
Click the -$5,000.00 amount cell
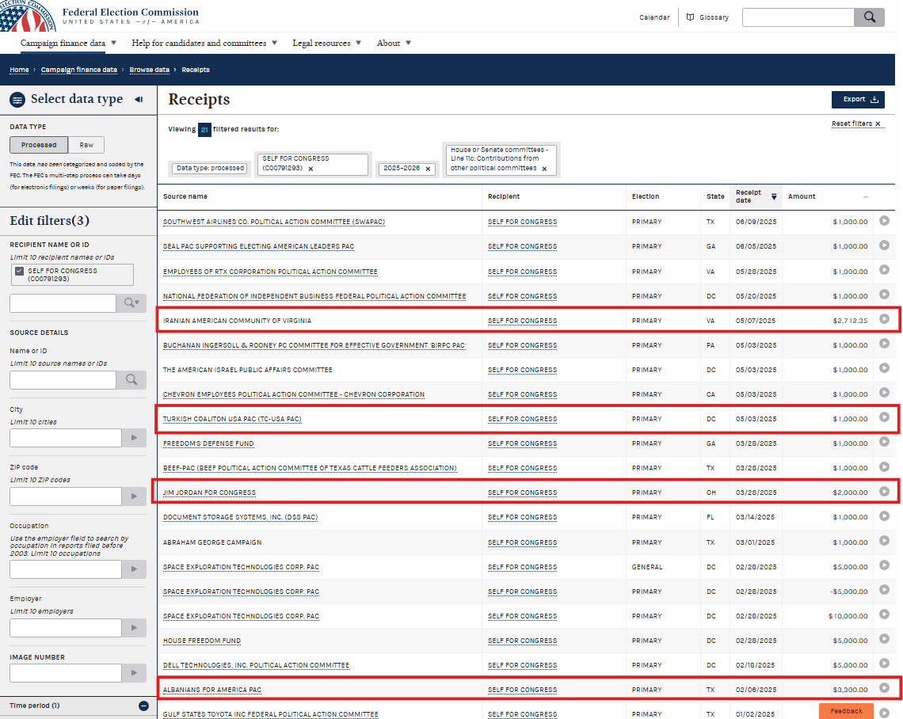(849, 592)
